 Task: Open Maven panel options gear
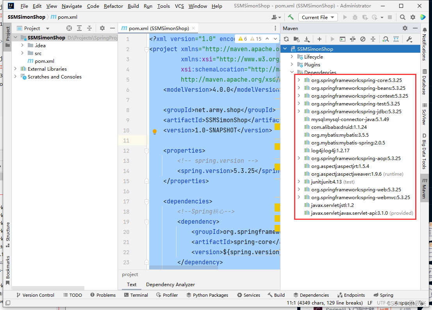tap(405, 28)
